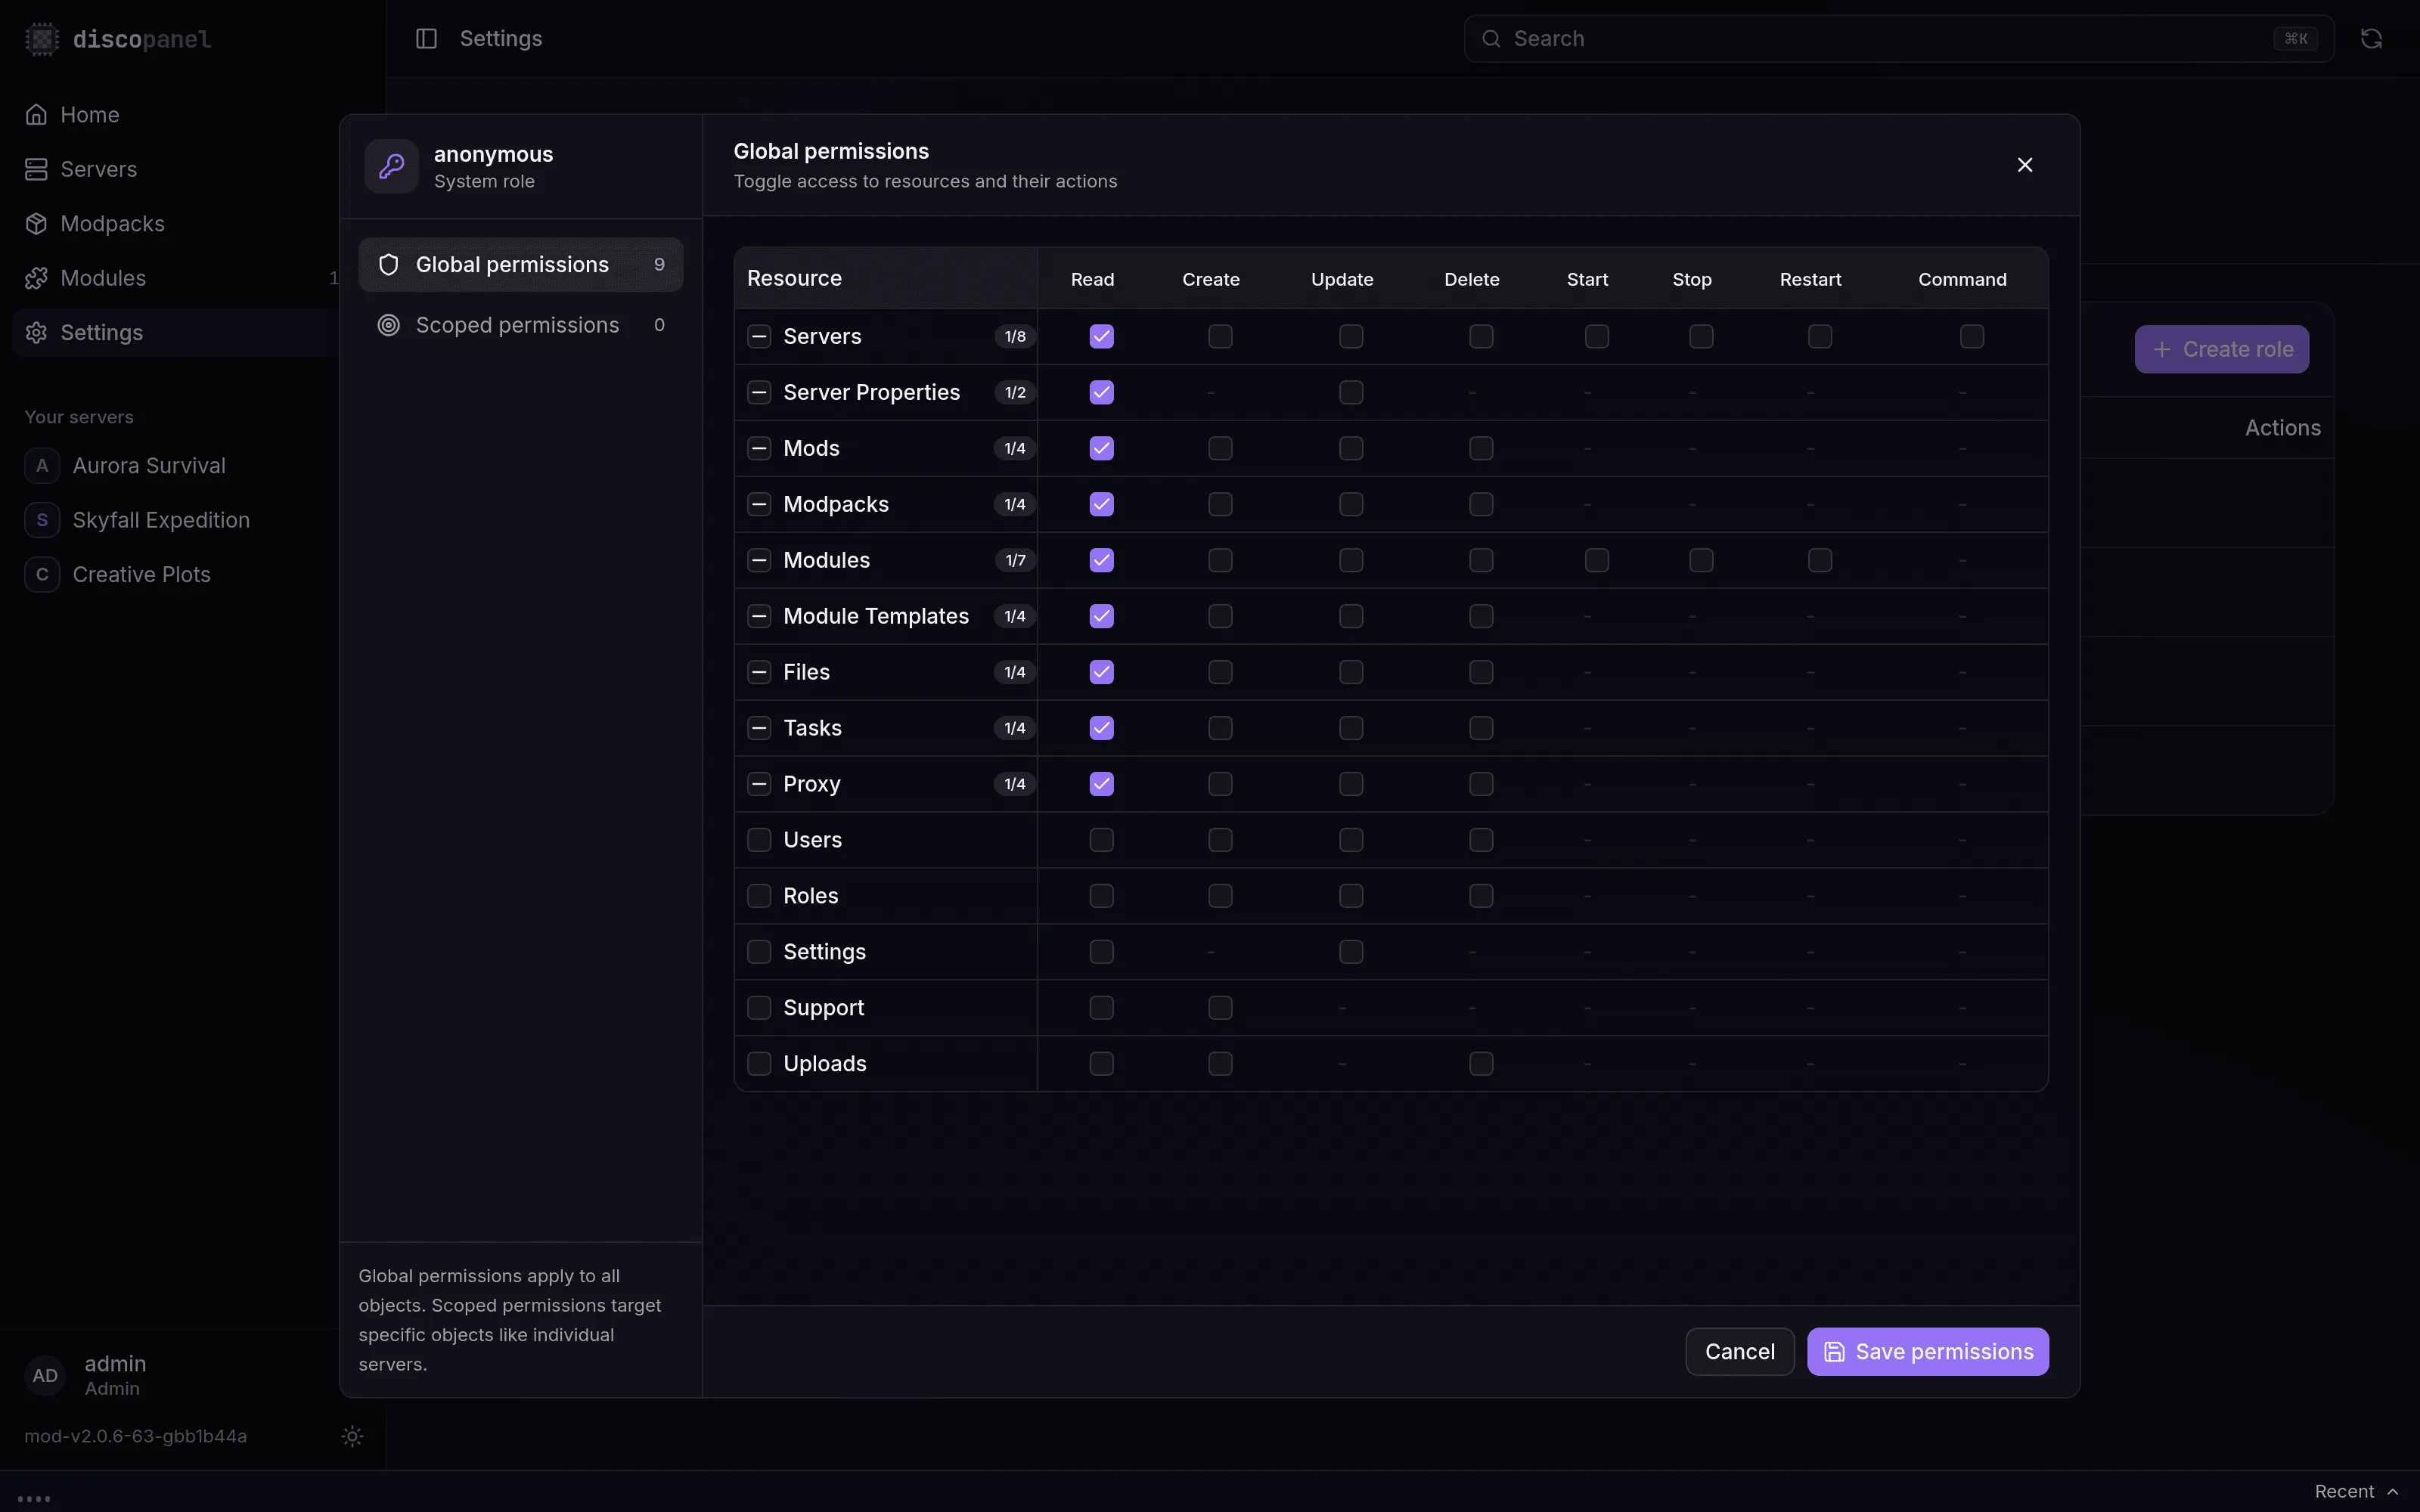This screenshot has height=1512, width=2420.
Task: Enable Create permission for Support
Action: click(1220, 1009)
